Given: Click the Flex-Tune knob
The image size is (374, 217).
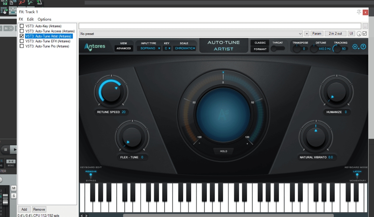Looking at the screenshot, I should tap(132, 137).
